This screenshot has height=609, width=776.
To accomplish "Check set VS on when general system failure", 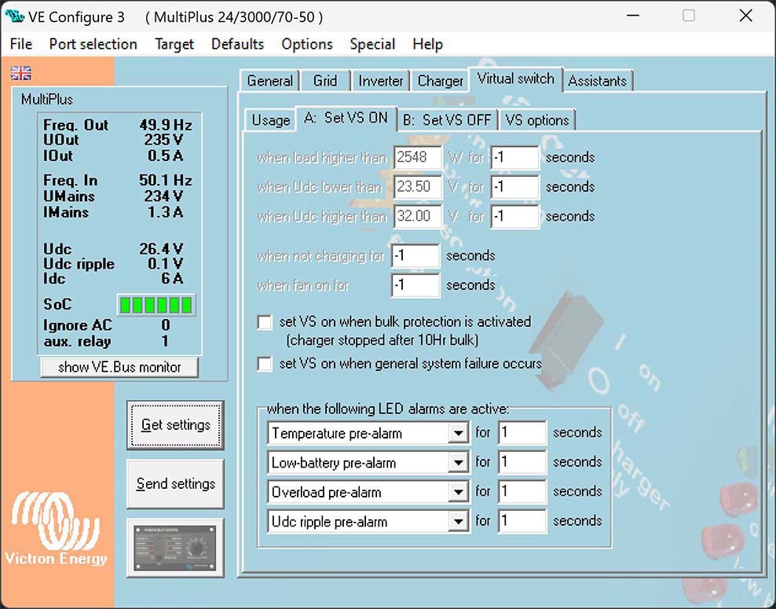I will pyautogui.click(x=265, y=364).
